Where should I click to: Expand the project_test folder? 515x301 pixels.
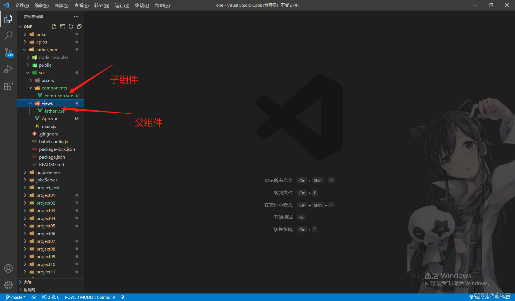pos(25,188)
